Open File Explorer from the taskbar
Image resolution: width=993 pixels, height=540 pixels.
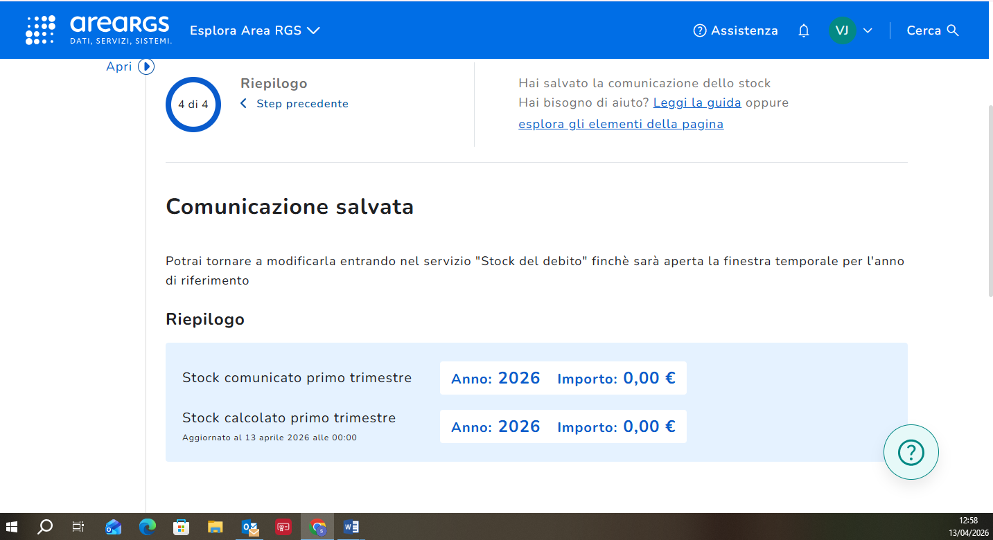216,528
